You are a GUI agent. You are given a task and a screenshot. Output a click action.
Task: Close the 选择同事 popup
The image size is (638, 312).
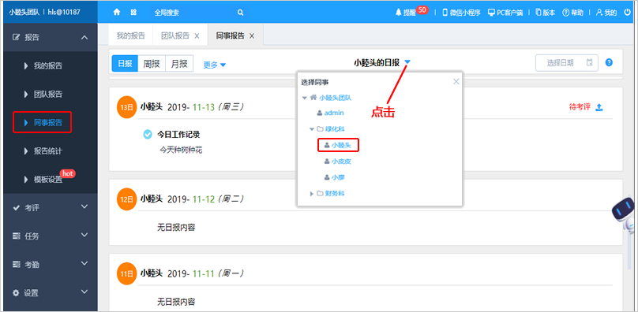tap(456, 82)
